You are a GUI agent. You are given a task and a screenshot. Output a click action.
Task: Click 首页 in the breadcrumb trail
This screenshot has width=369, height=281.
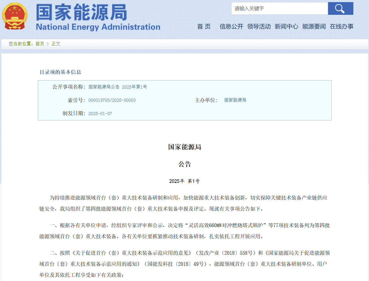click(x=40, y=44)
